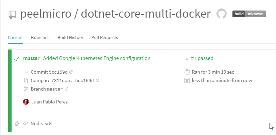Click the code brackets icon near Node.js

pos(26,123)
